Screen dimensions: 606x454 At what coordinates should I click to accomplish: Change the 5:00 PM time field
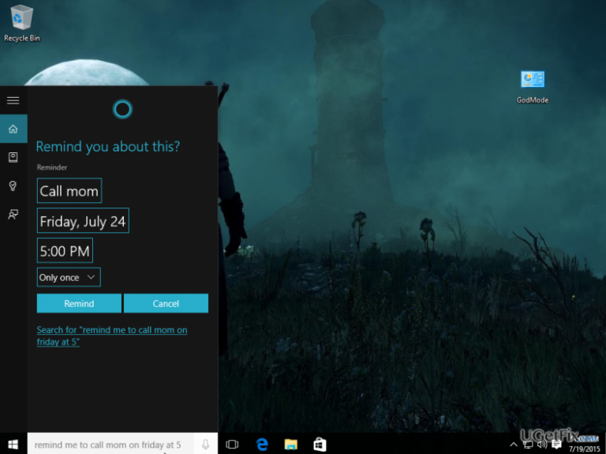point(65,250)
